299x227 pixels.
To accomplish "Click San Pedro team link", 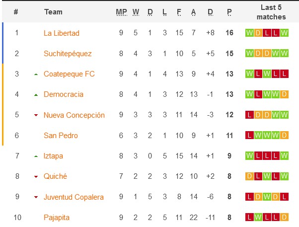I will click(61, 136).
